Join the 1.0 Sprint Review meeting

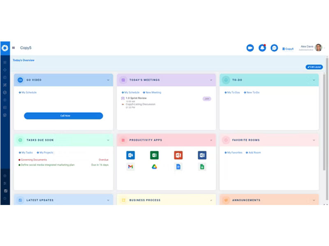pos(207,98)
